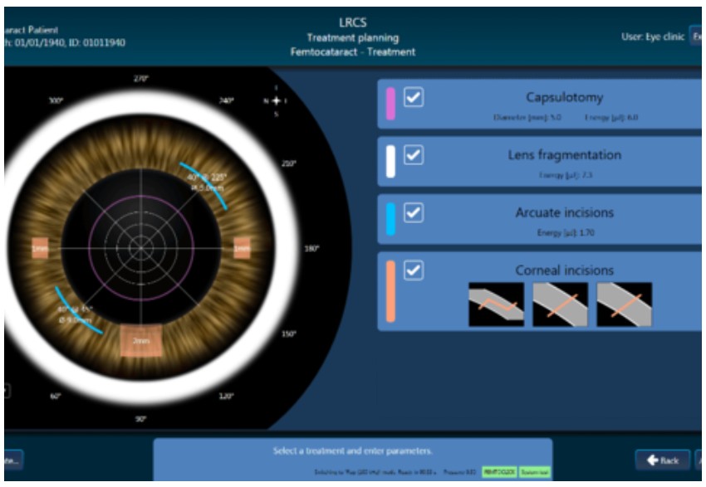Select the third corneal incision profile thumbnail
The height and width of the screenshot is (487, 706).
pyautogui.click(x=624, y=304)
